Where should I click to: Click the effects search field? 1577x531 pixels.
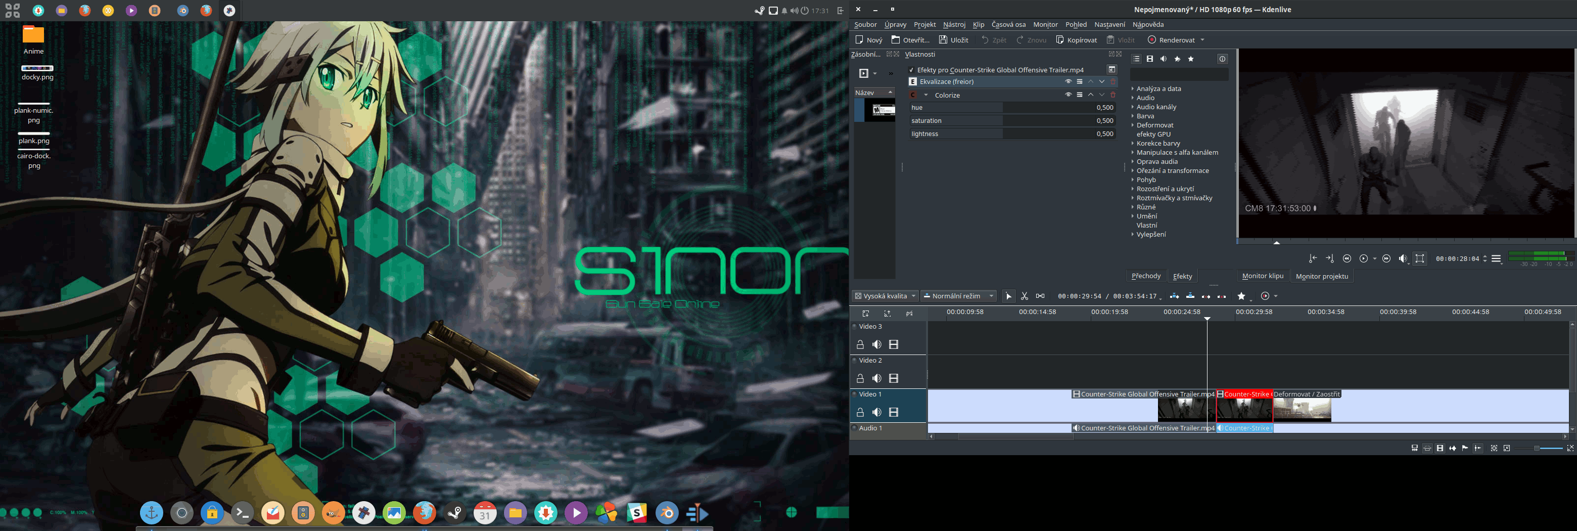click(1179, 75)
